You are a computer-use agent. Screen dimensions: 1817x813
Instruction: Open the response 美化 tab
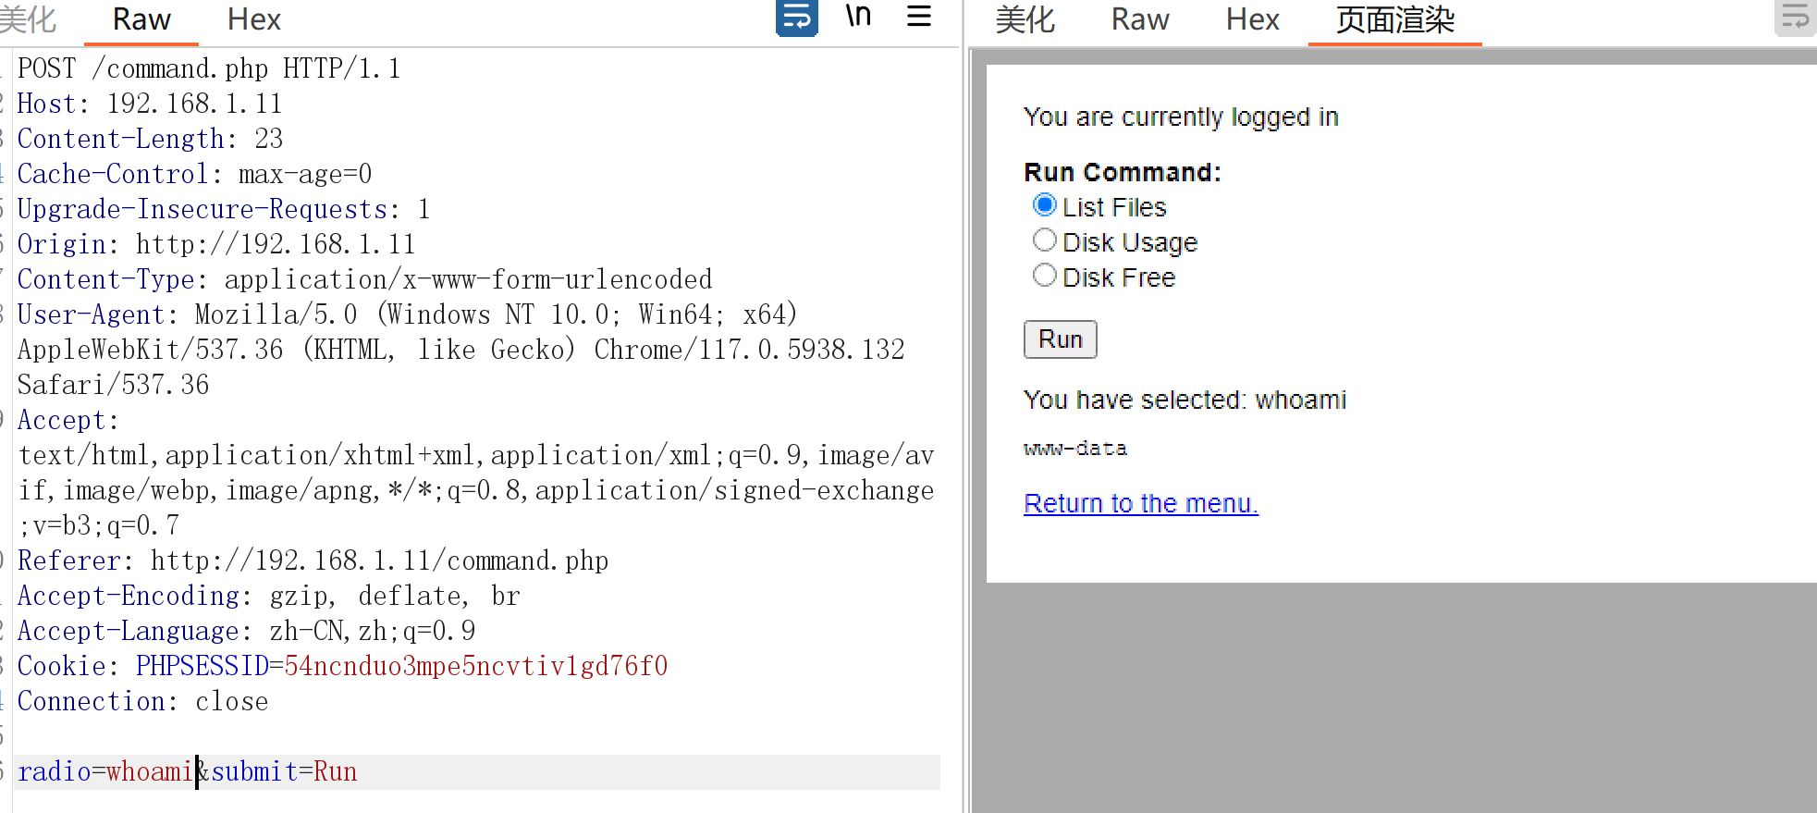1025,19
